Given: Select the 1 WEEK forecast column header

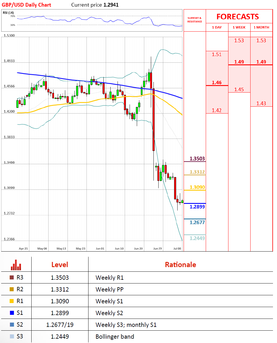Looking at the screenshot, I should coord(239,27).
